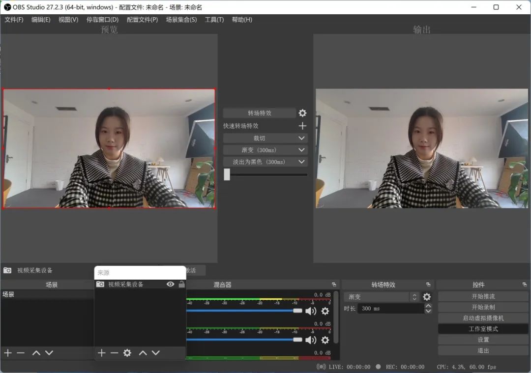Launch virtual camera via 启动虚拟摄像机

[x=482, y=317]
